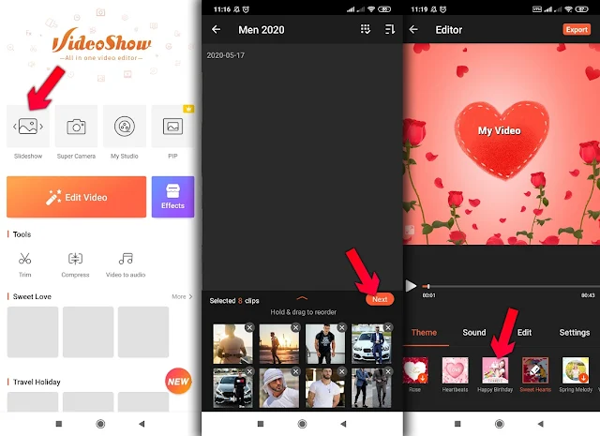Tap the My Video title text
This screenshot has width=600, height=436.
click(x=500, y=130)
